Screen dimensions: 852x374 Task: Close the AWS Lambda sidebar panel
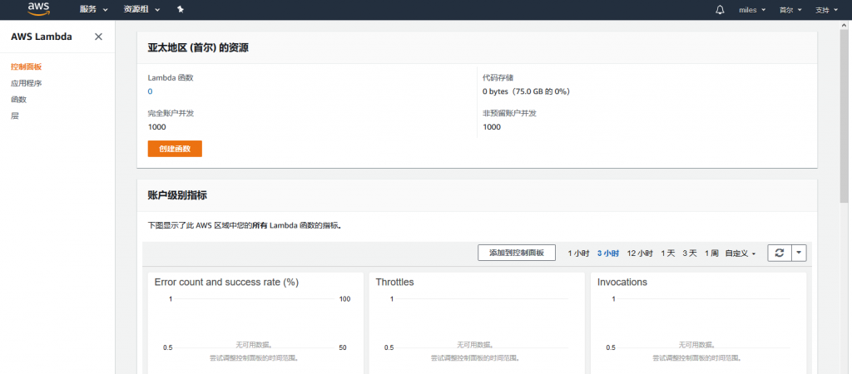point(98,37)
